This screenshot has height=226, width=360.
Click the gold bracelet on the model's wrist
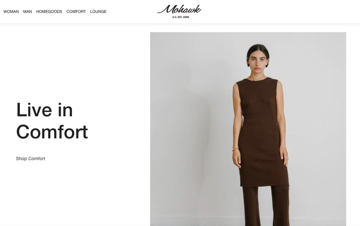(235, 149)
